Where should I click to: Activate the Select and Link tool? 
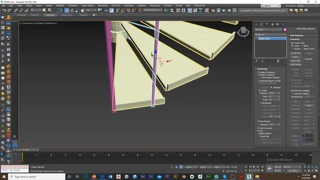[x=15, y=10]
